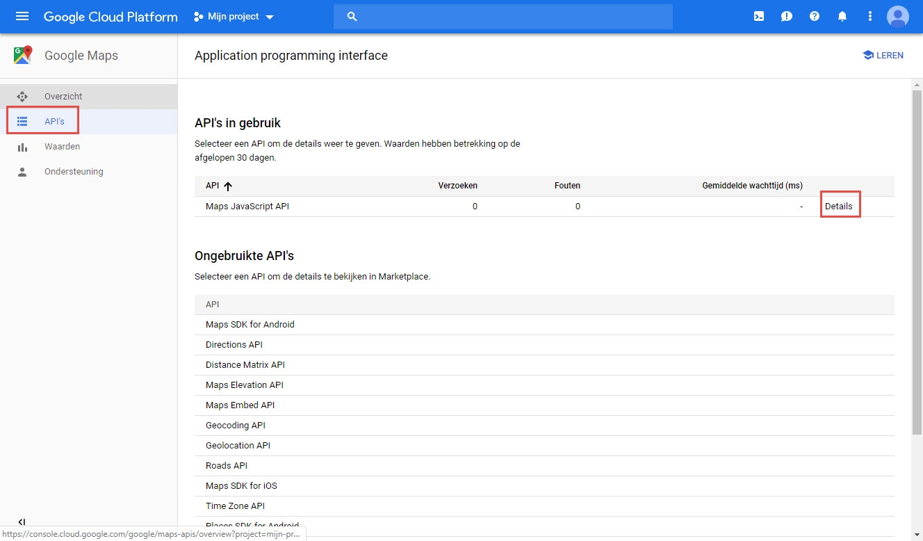The height and width of the screenshot is (541, 923).
Task: Activate Cloud Shell from the top bar
Action: [x=758, y=15]
